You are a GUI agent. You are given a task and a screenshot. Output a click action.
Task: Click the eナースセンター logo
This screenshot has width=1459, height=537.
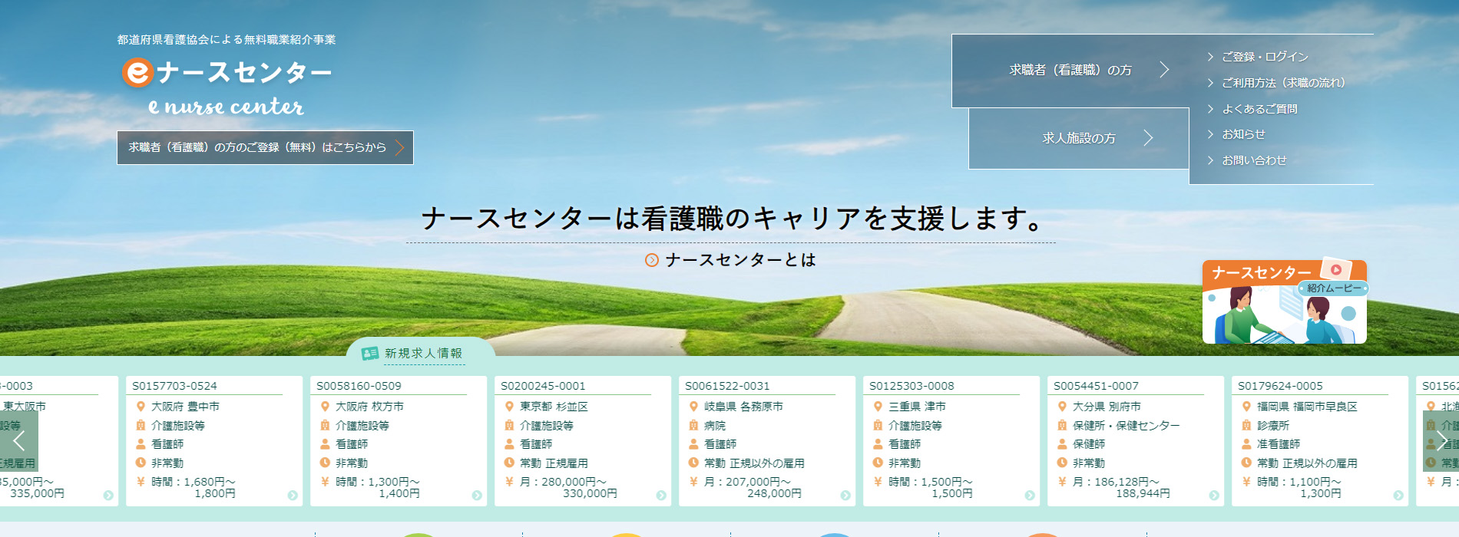click(x=227, y=86)
